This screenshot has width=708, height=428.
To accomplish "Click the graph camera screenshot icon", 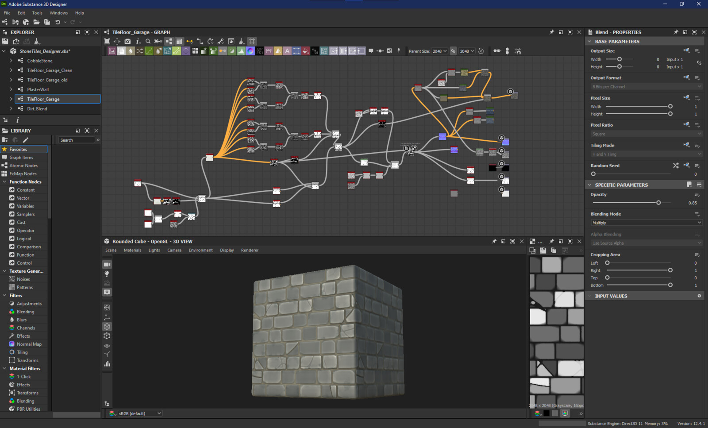I will click(127, 41).
